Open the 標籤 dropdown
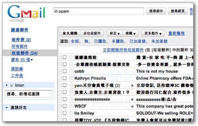Screen dimensions: 198x126 130,33
